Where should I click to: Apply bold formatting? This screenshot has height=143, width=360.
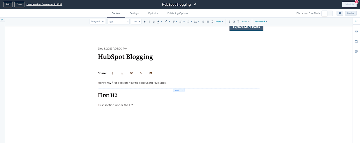click(145, 22)
